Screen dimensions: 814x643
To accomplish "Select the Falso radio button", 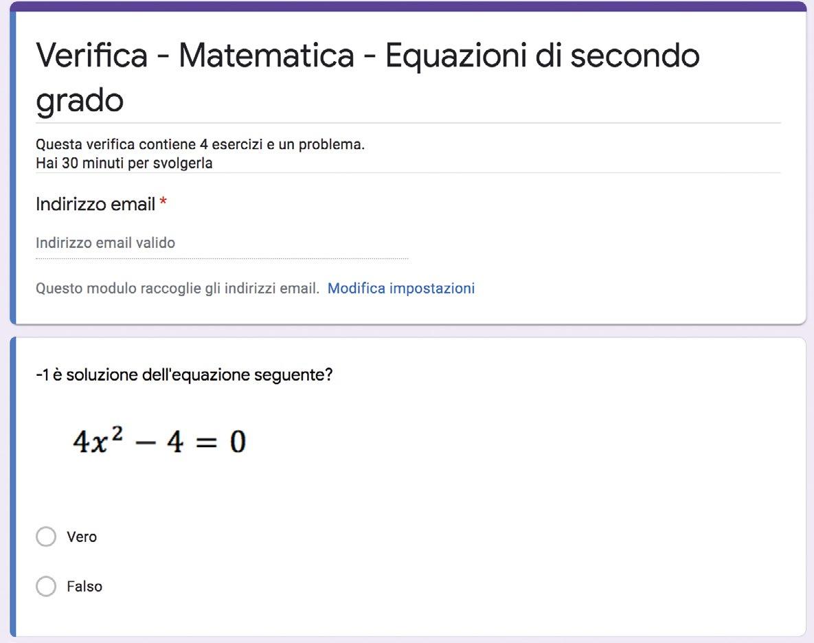I will [x=46, y=587].
